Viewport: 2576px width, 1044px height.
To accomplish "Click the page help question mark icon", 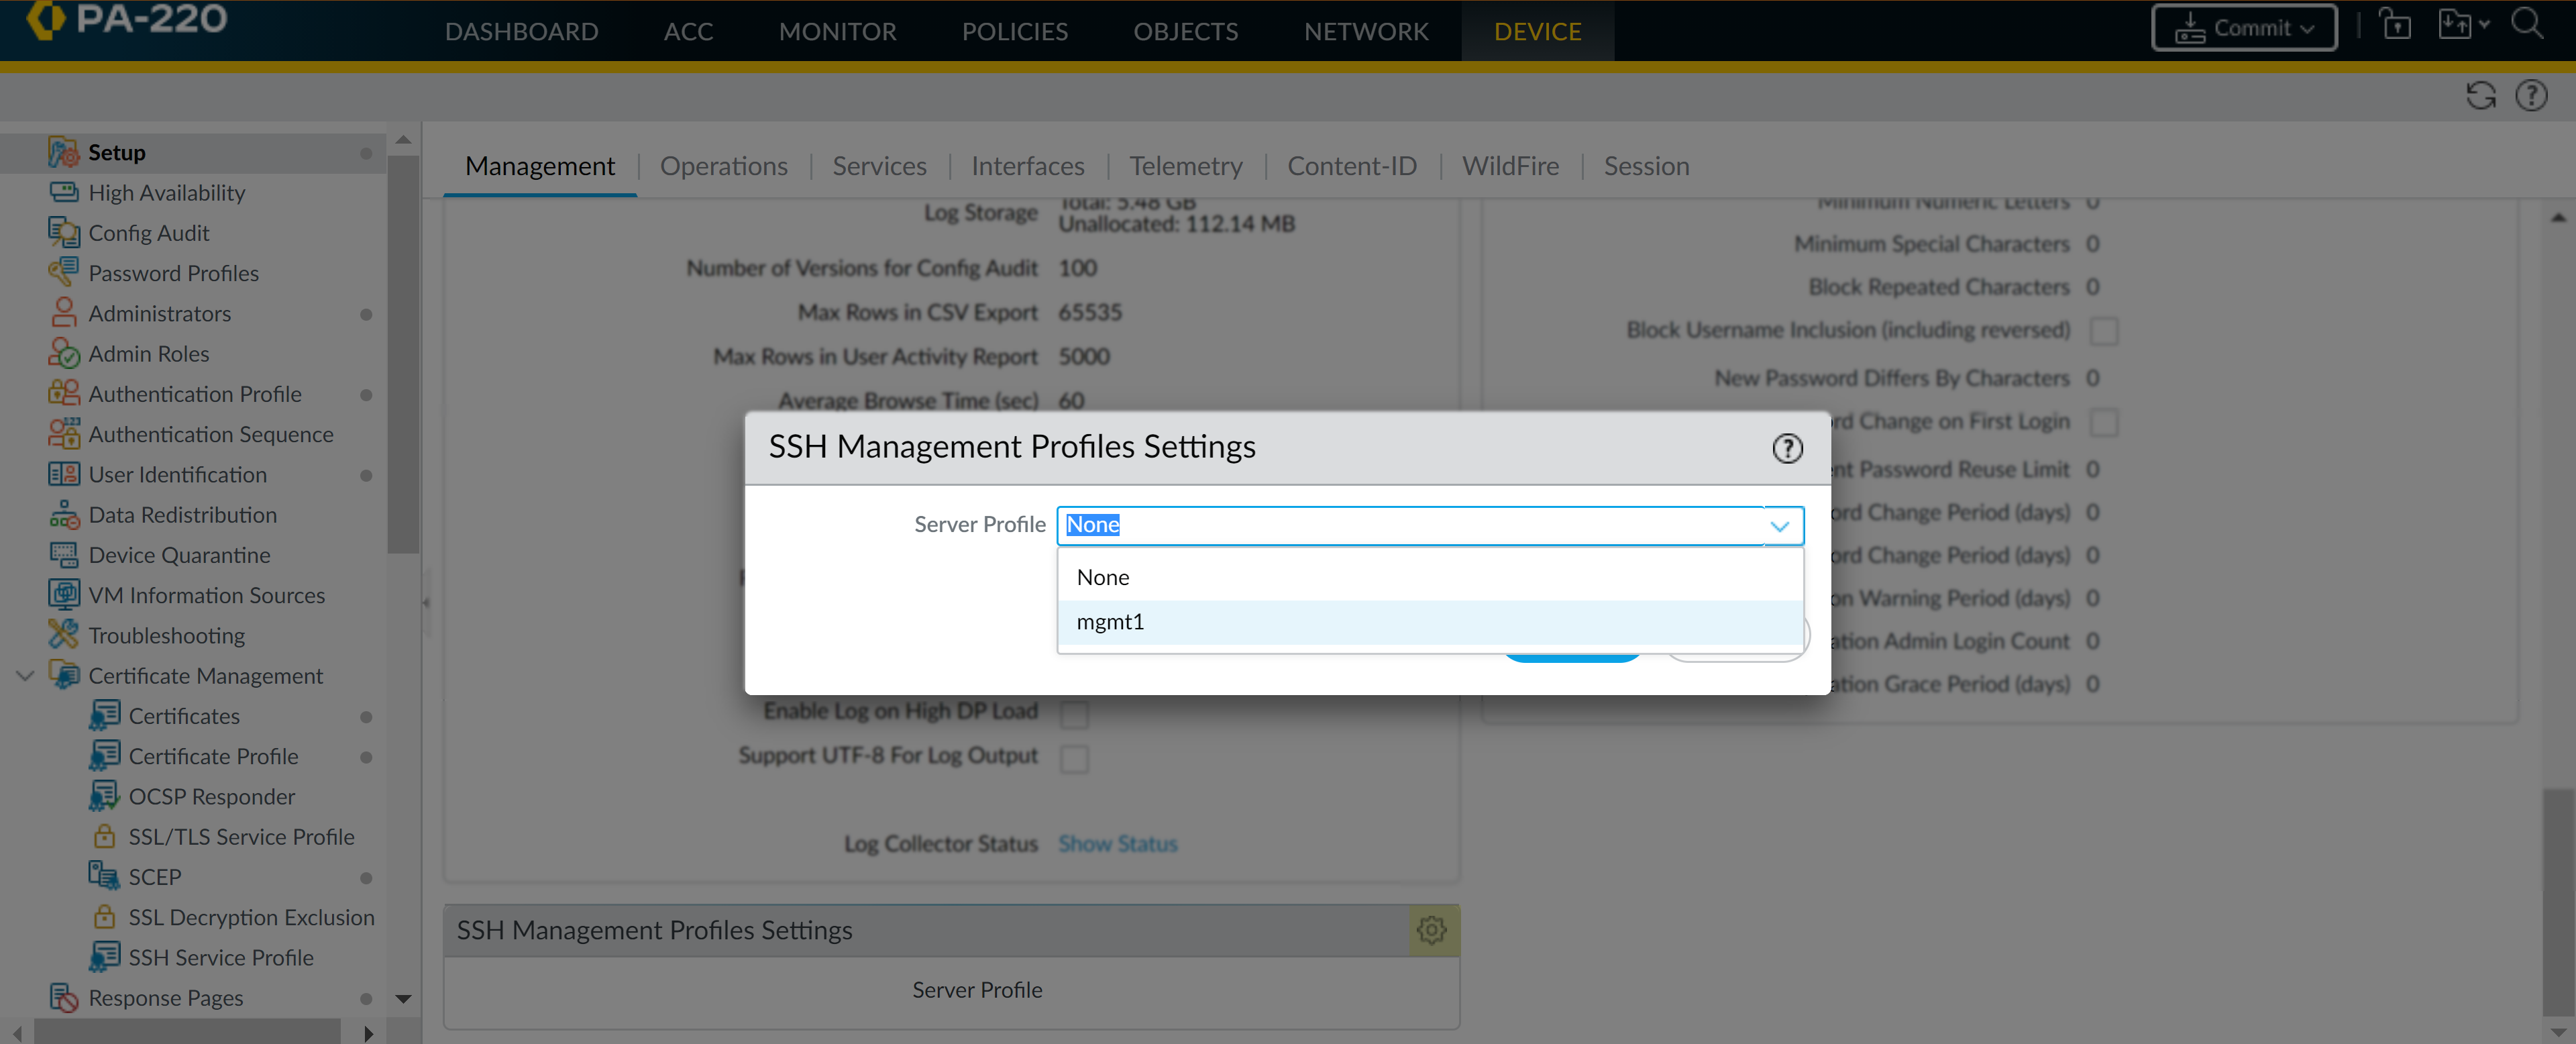I will pyautogui.click(x=2531, y=96).
